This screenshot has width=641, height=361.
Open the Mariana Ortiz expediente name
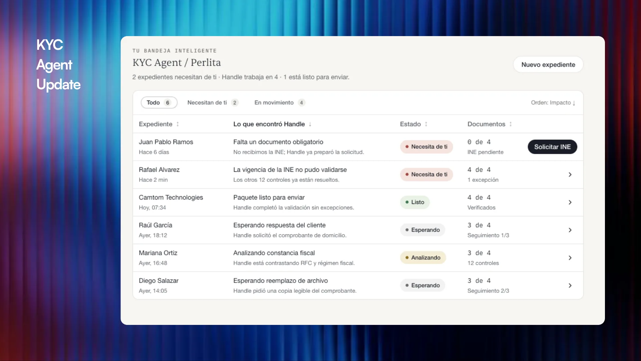tap(158, 253)
